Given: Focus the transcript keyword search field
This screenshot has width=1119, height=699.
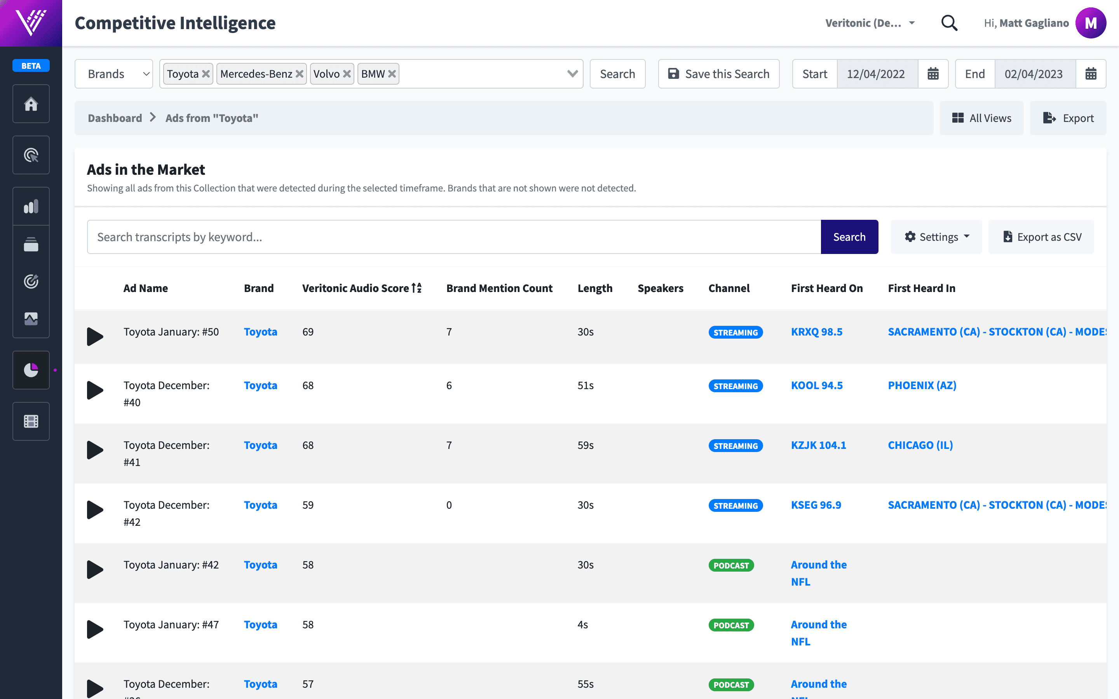Looking at the screenshot, I should pos(454,237).
